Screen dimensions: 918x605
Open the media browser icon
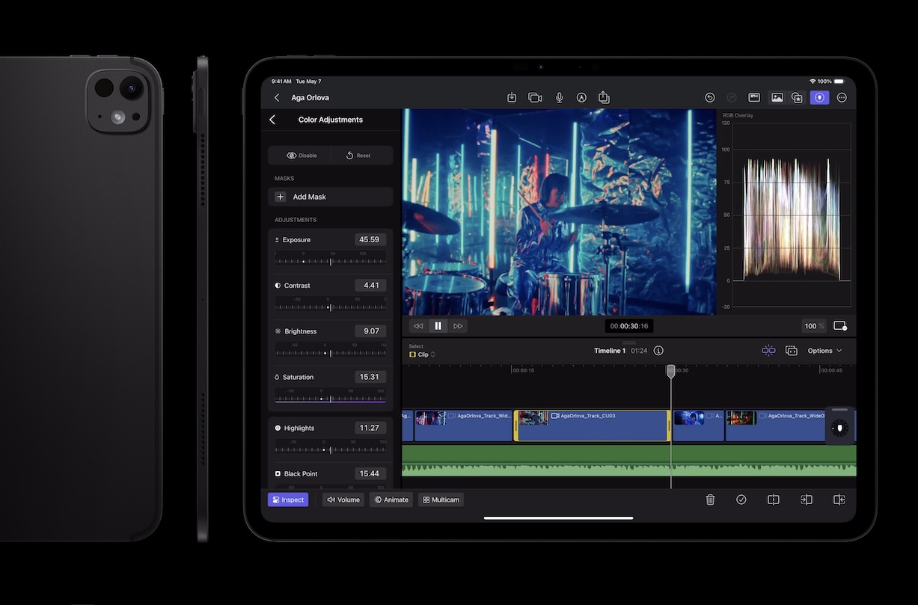point(777,97)
